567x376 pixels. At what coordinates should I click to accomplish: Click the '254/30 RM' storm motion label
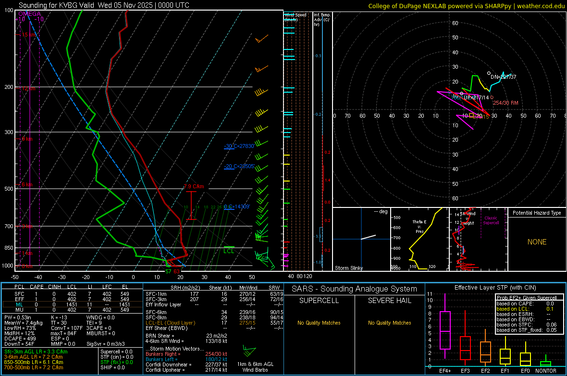(505, 103)
